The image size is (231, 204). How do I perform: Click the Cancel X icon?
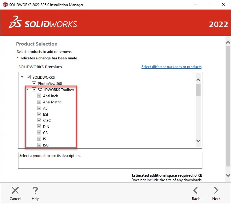[15, 190]
